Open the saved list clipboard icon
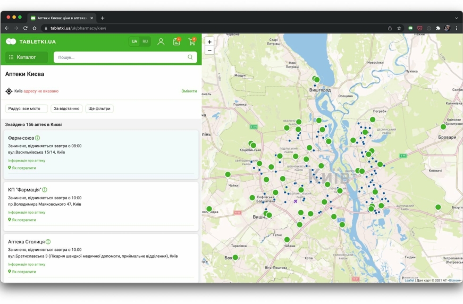463x304 pixels. point(176,41)
